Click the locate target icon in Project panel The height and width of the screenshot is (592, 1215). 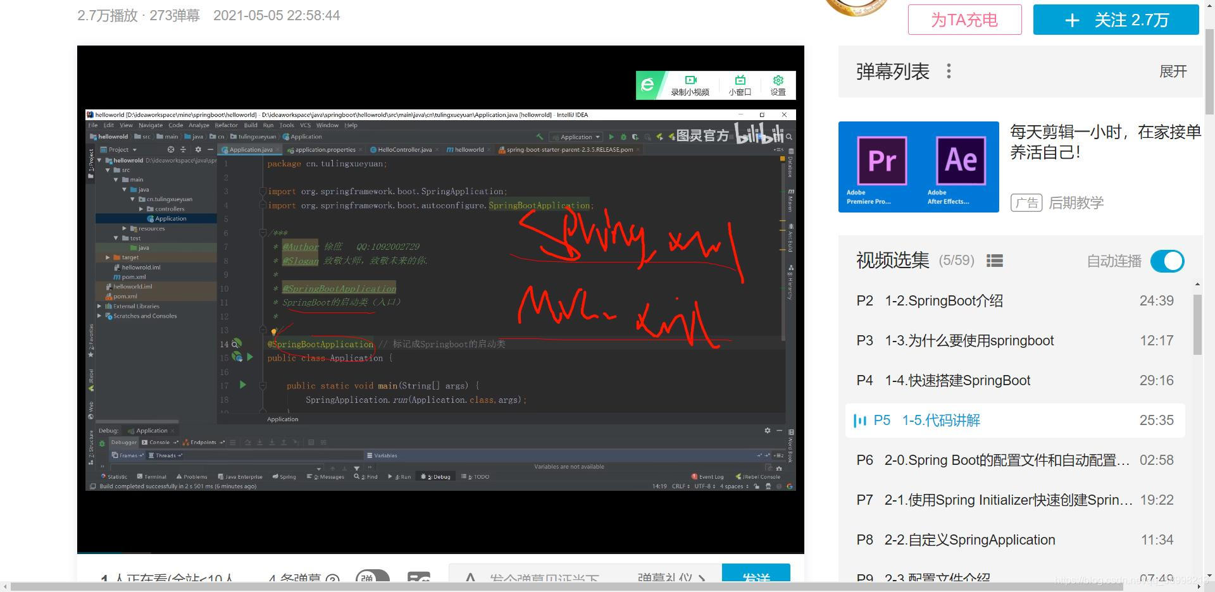[x=171, y=150]
